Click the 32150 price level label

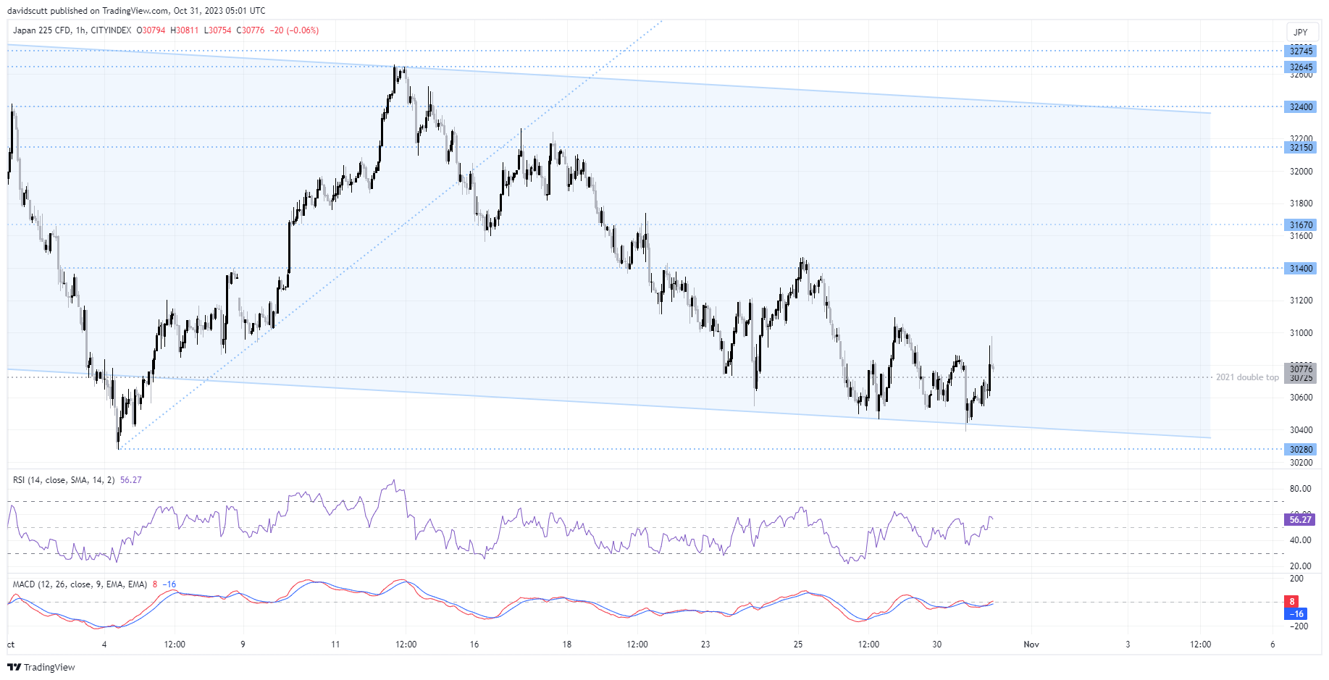click(x=1301, y=147)
